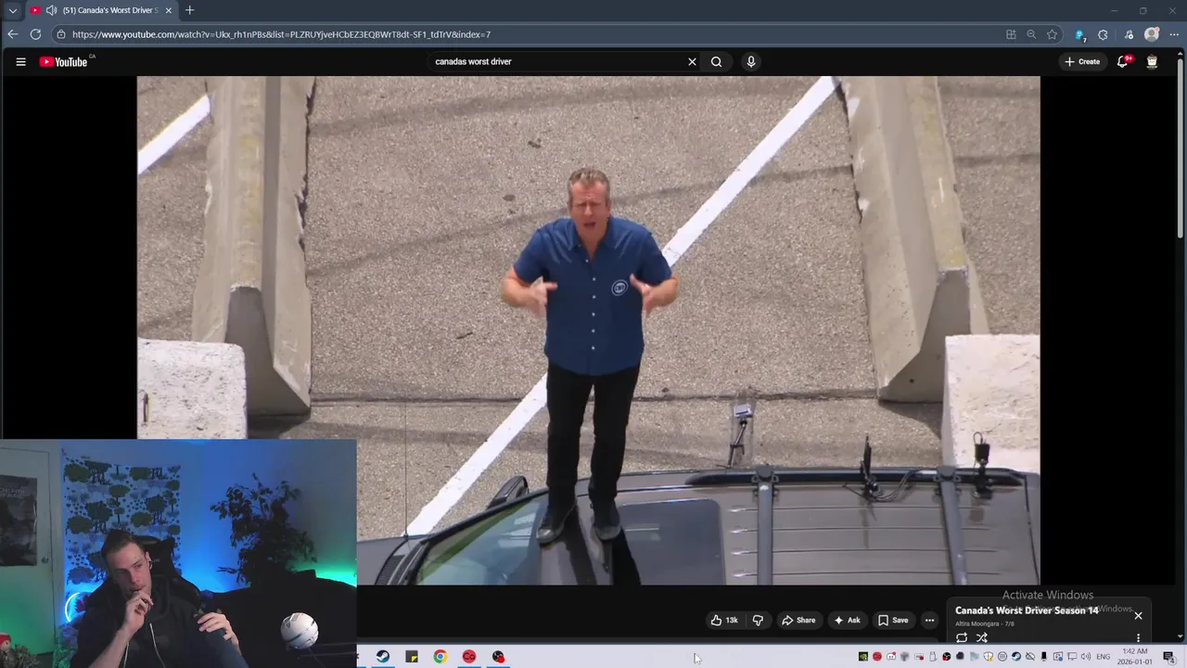Open the YouTube guide hamburger menu
The image size is (1187, 668).
coord(20,62)
